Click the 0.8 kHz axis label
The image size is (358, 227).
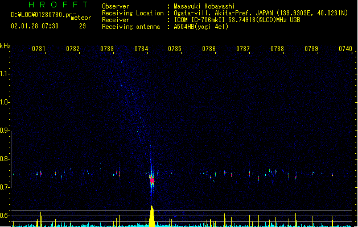(x=5, y=159)
